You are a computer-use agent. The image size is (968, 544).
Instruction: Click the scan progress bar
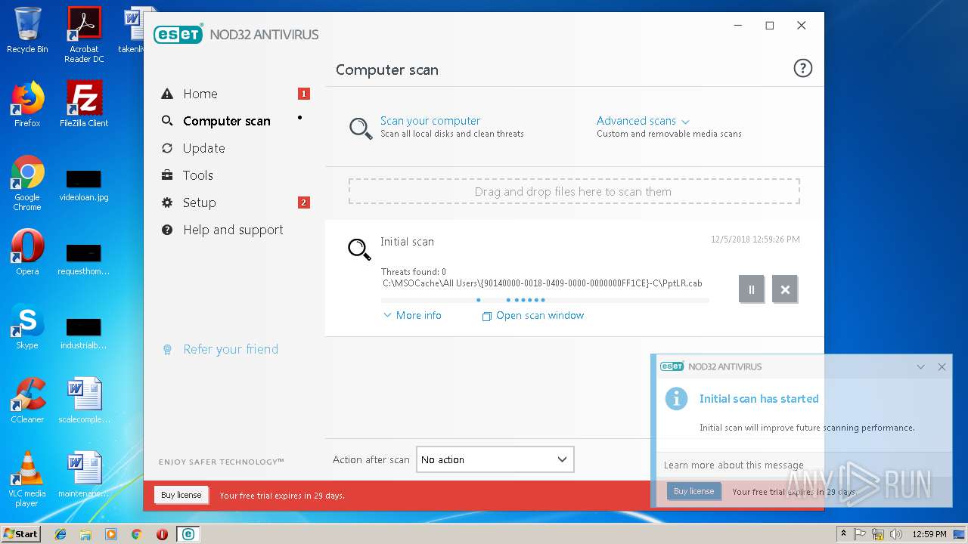click(x=545, y=300)
